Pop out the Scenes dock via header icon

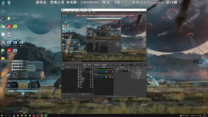pos(76,67)
